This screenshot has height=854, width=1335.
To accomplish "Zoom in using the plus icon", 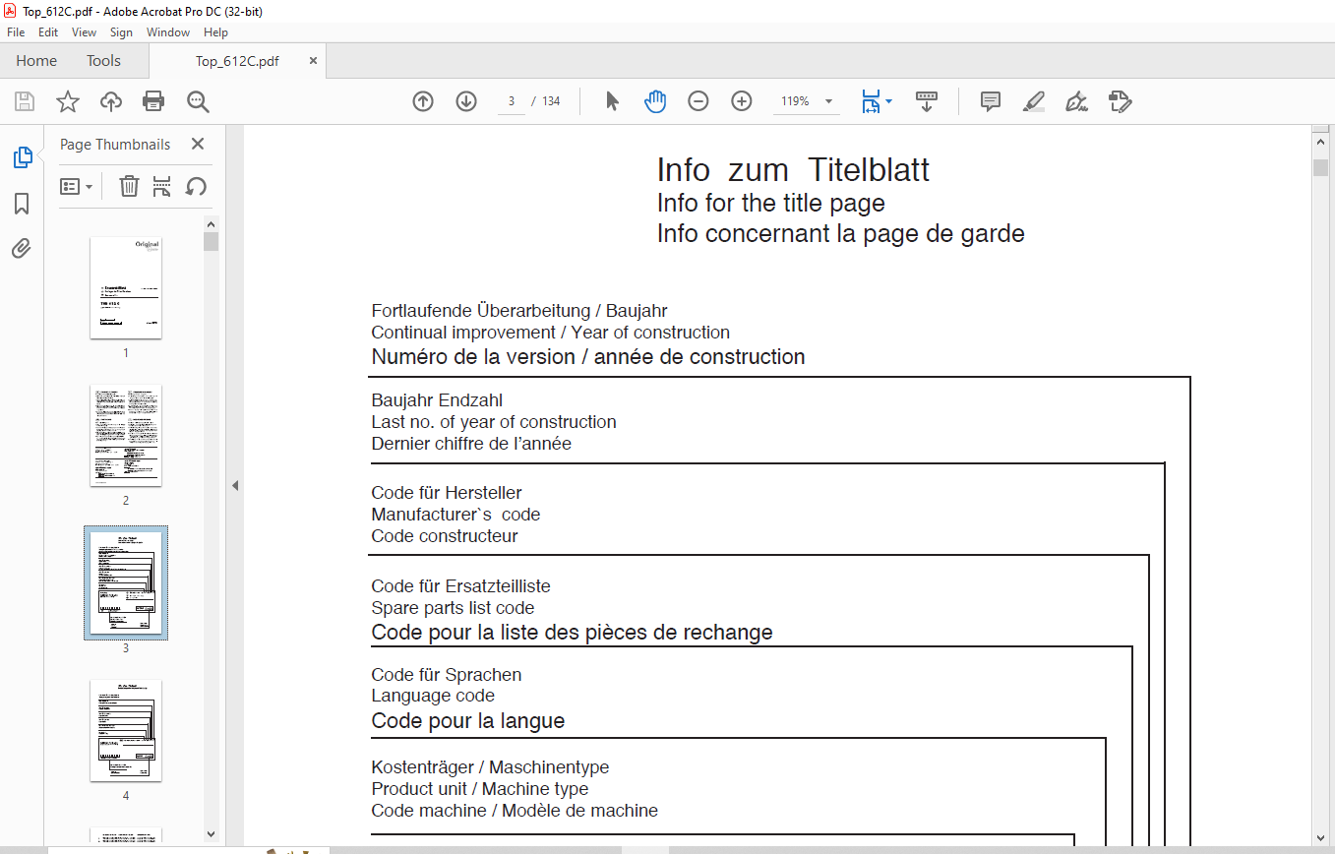I will pyautogui.click(x=742, y=101).
